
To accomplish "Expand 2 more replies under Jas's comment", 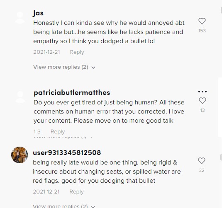I will (x=61, y=67).
